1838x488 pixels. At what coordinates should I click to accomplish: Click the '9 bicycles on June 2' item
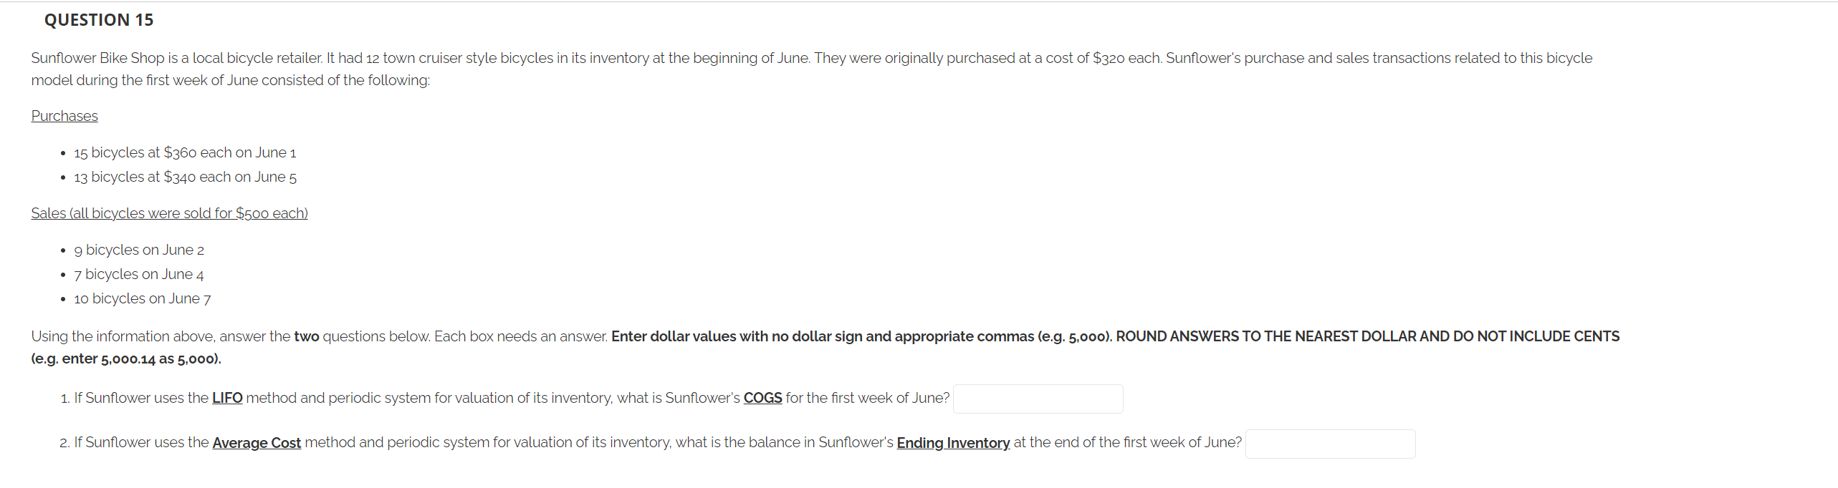pos(139,250)
